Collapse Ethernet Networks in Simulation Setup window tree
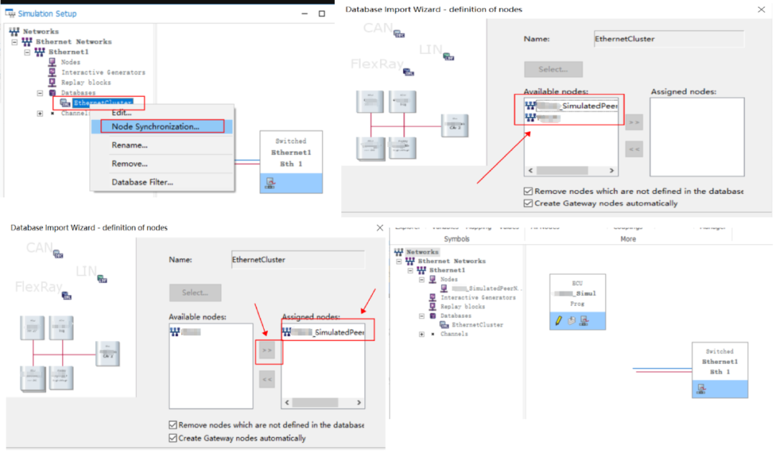The image size is (776, 453). point(14,42)
